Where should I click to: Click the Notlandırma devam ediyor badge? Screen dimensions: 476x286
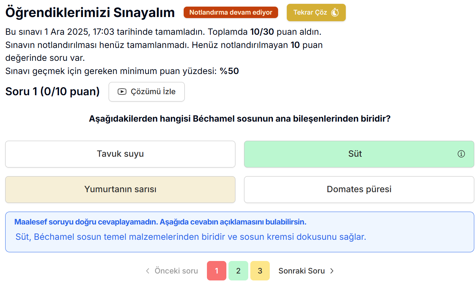231,13
